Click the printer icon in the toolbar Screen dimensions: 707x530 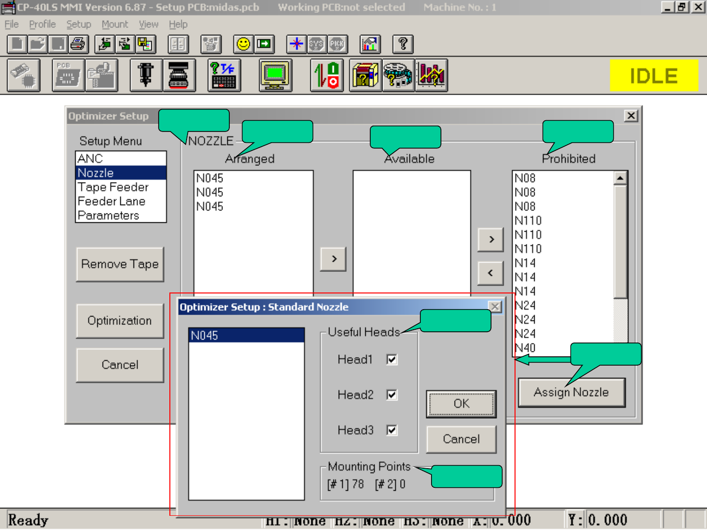[x=78, y=44]
